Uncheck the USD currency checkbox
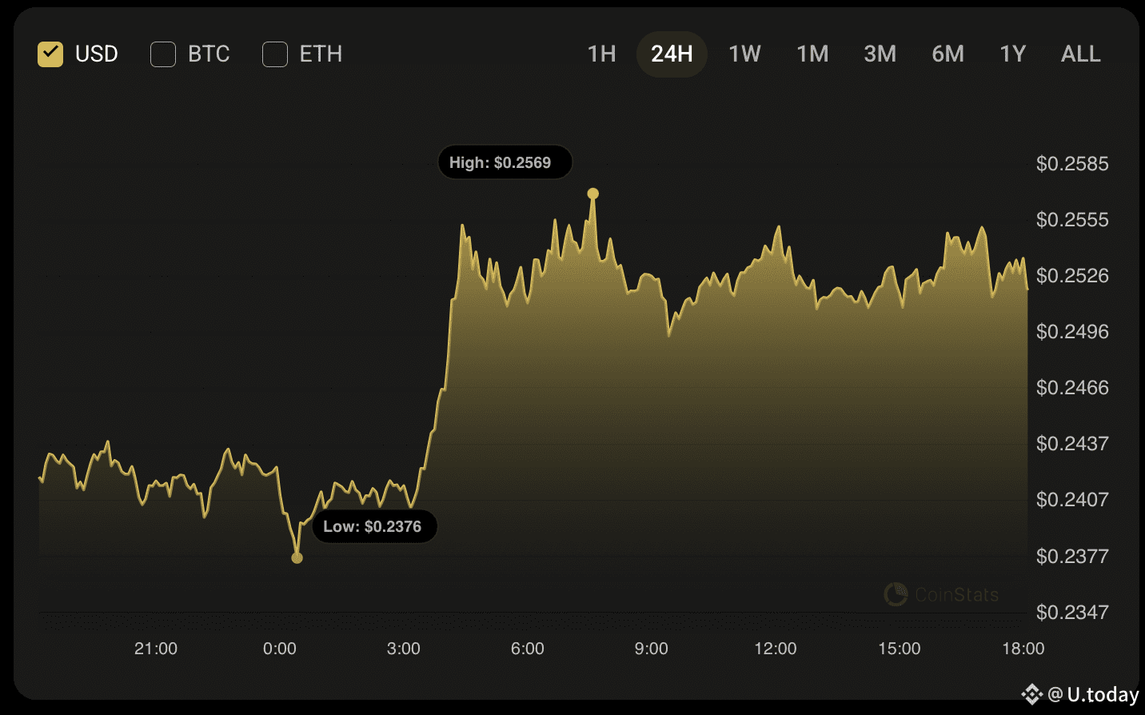The image size is (1145, 715). click(x=50, y=54)
